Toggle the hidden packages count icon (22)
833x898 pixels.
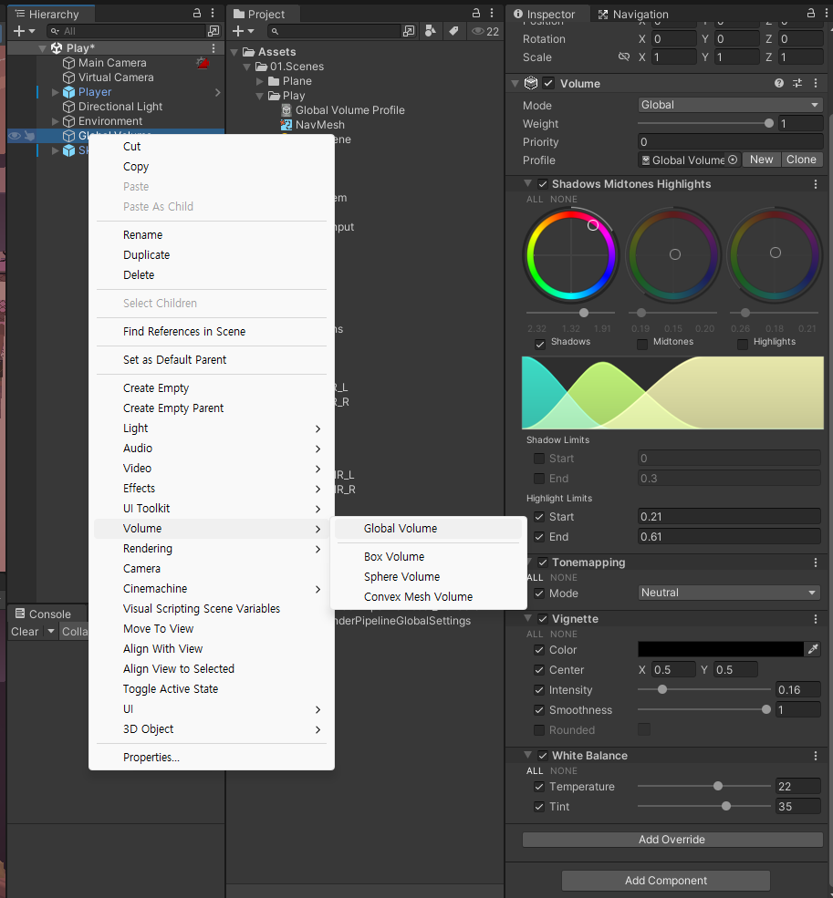tap(485, 32)
